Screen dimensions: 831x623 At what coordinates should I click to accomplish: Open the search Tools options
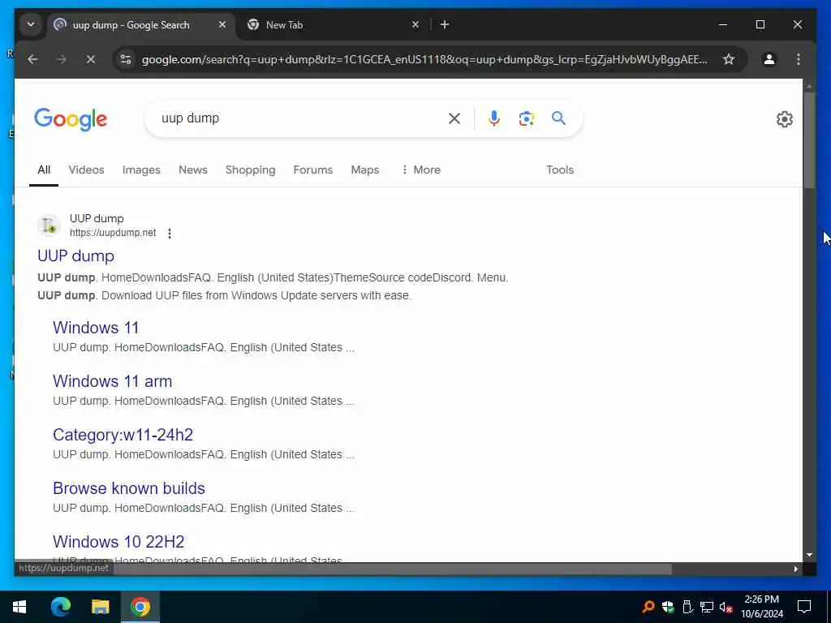coord(560,170)
